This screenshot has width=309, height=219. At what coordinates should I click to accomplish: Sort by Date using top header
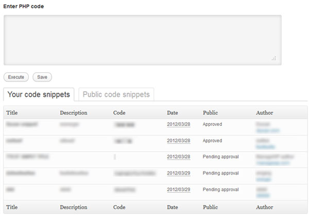tap(173, 112)
